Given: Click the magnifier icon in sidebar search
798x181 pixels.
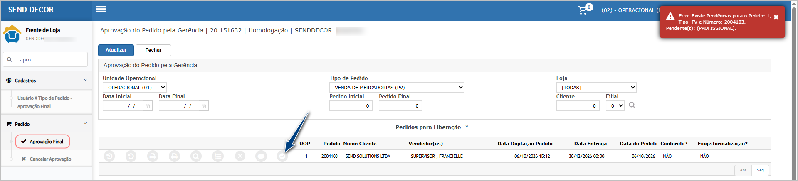Looking at the screenshot, I should [10, 59].
